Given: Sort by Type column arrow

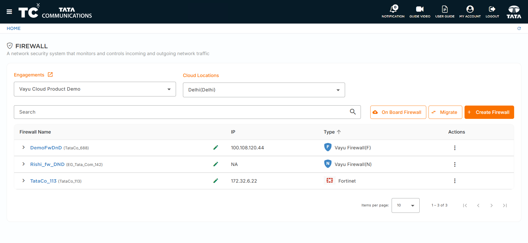Looking at the screenshot, I should tap(339, 132).
